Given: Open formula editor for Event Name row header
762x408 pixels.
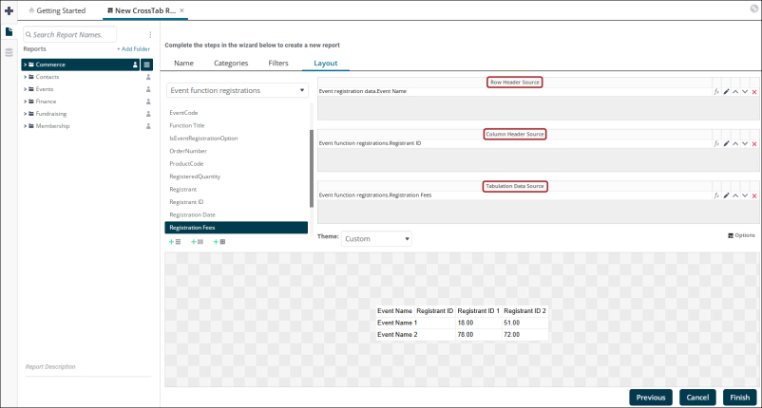Looking at the screenshot, I should pos(716,91).
